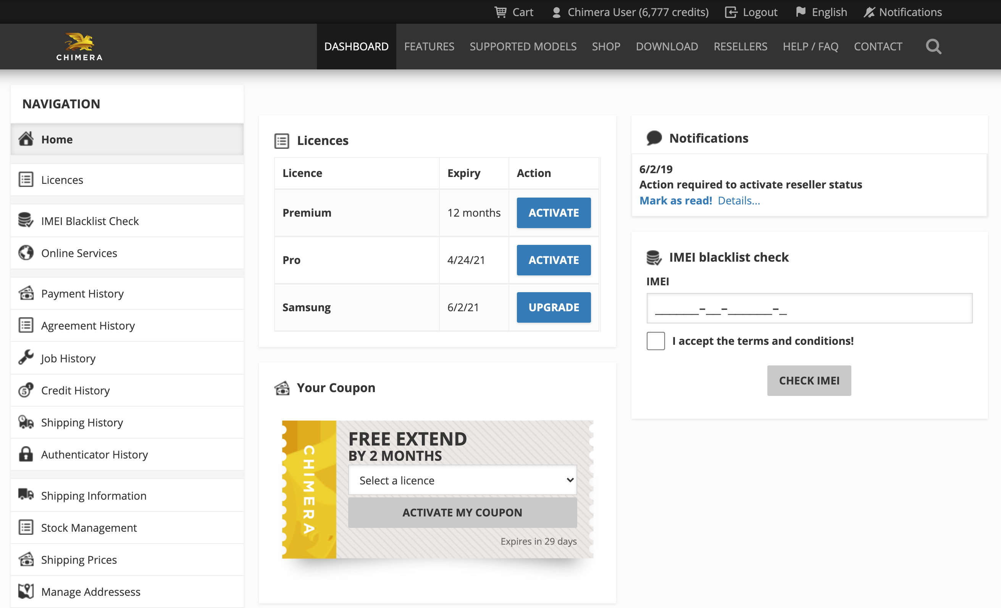The width and height of the screenshot is (1001, 608).
Task: Click the Logout icon
Action: (731, 12)
